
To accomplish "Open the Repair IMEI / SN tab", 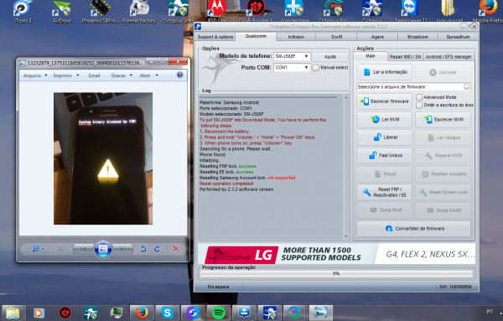I will click(x=405, y=57).
